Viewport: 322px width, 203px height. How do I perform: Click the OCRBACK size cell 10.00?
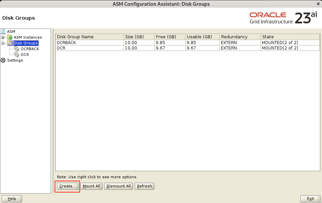coord(139,42)
